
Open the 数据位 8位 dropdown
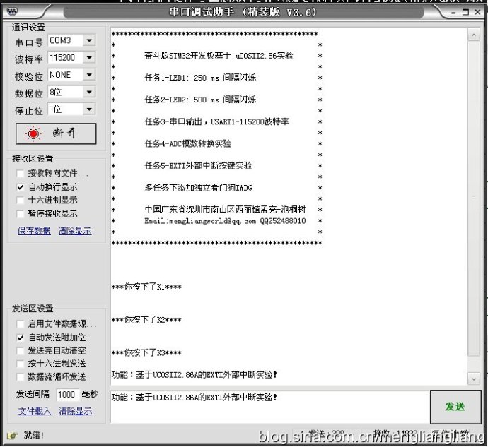pyautogui.click(x=89, y=92)
